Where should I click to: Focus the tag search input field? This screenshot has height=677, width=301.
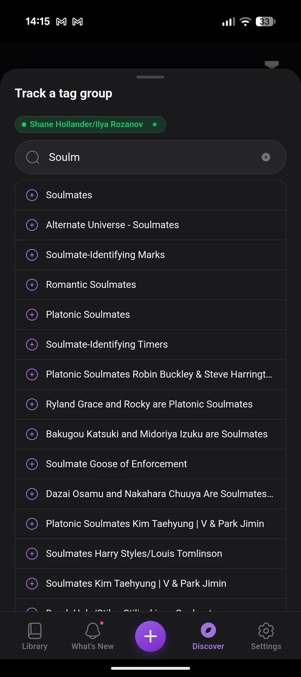point(150,157)
